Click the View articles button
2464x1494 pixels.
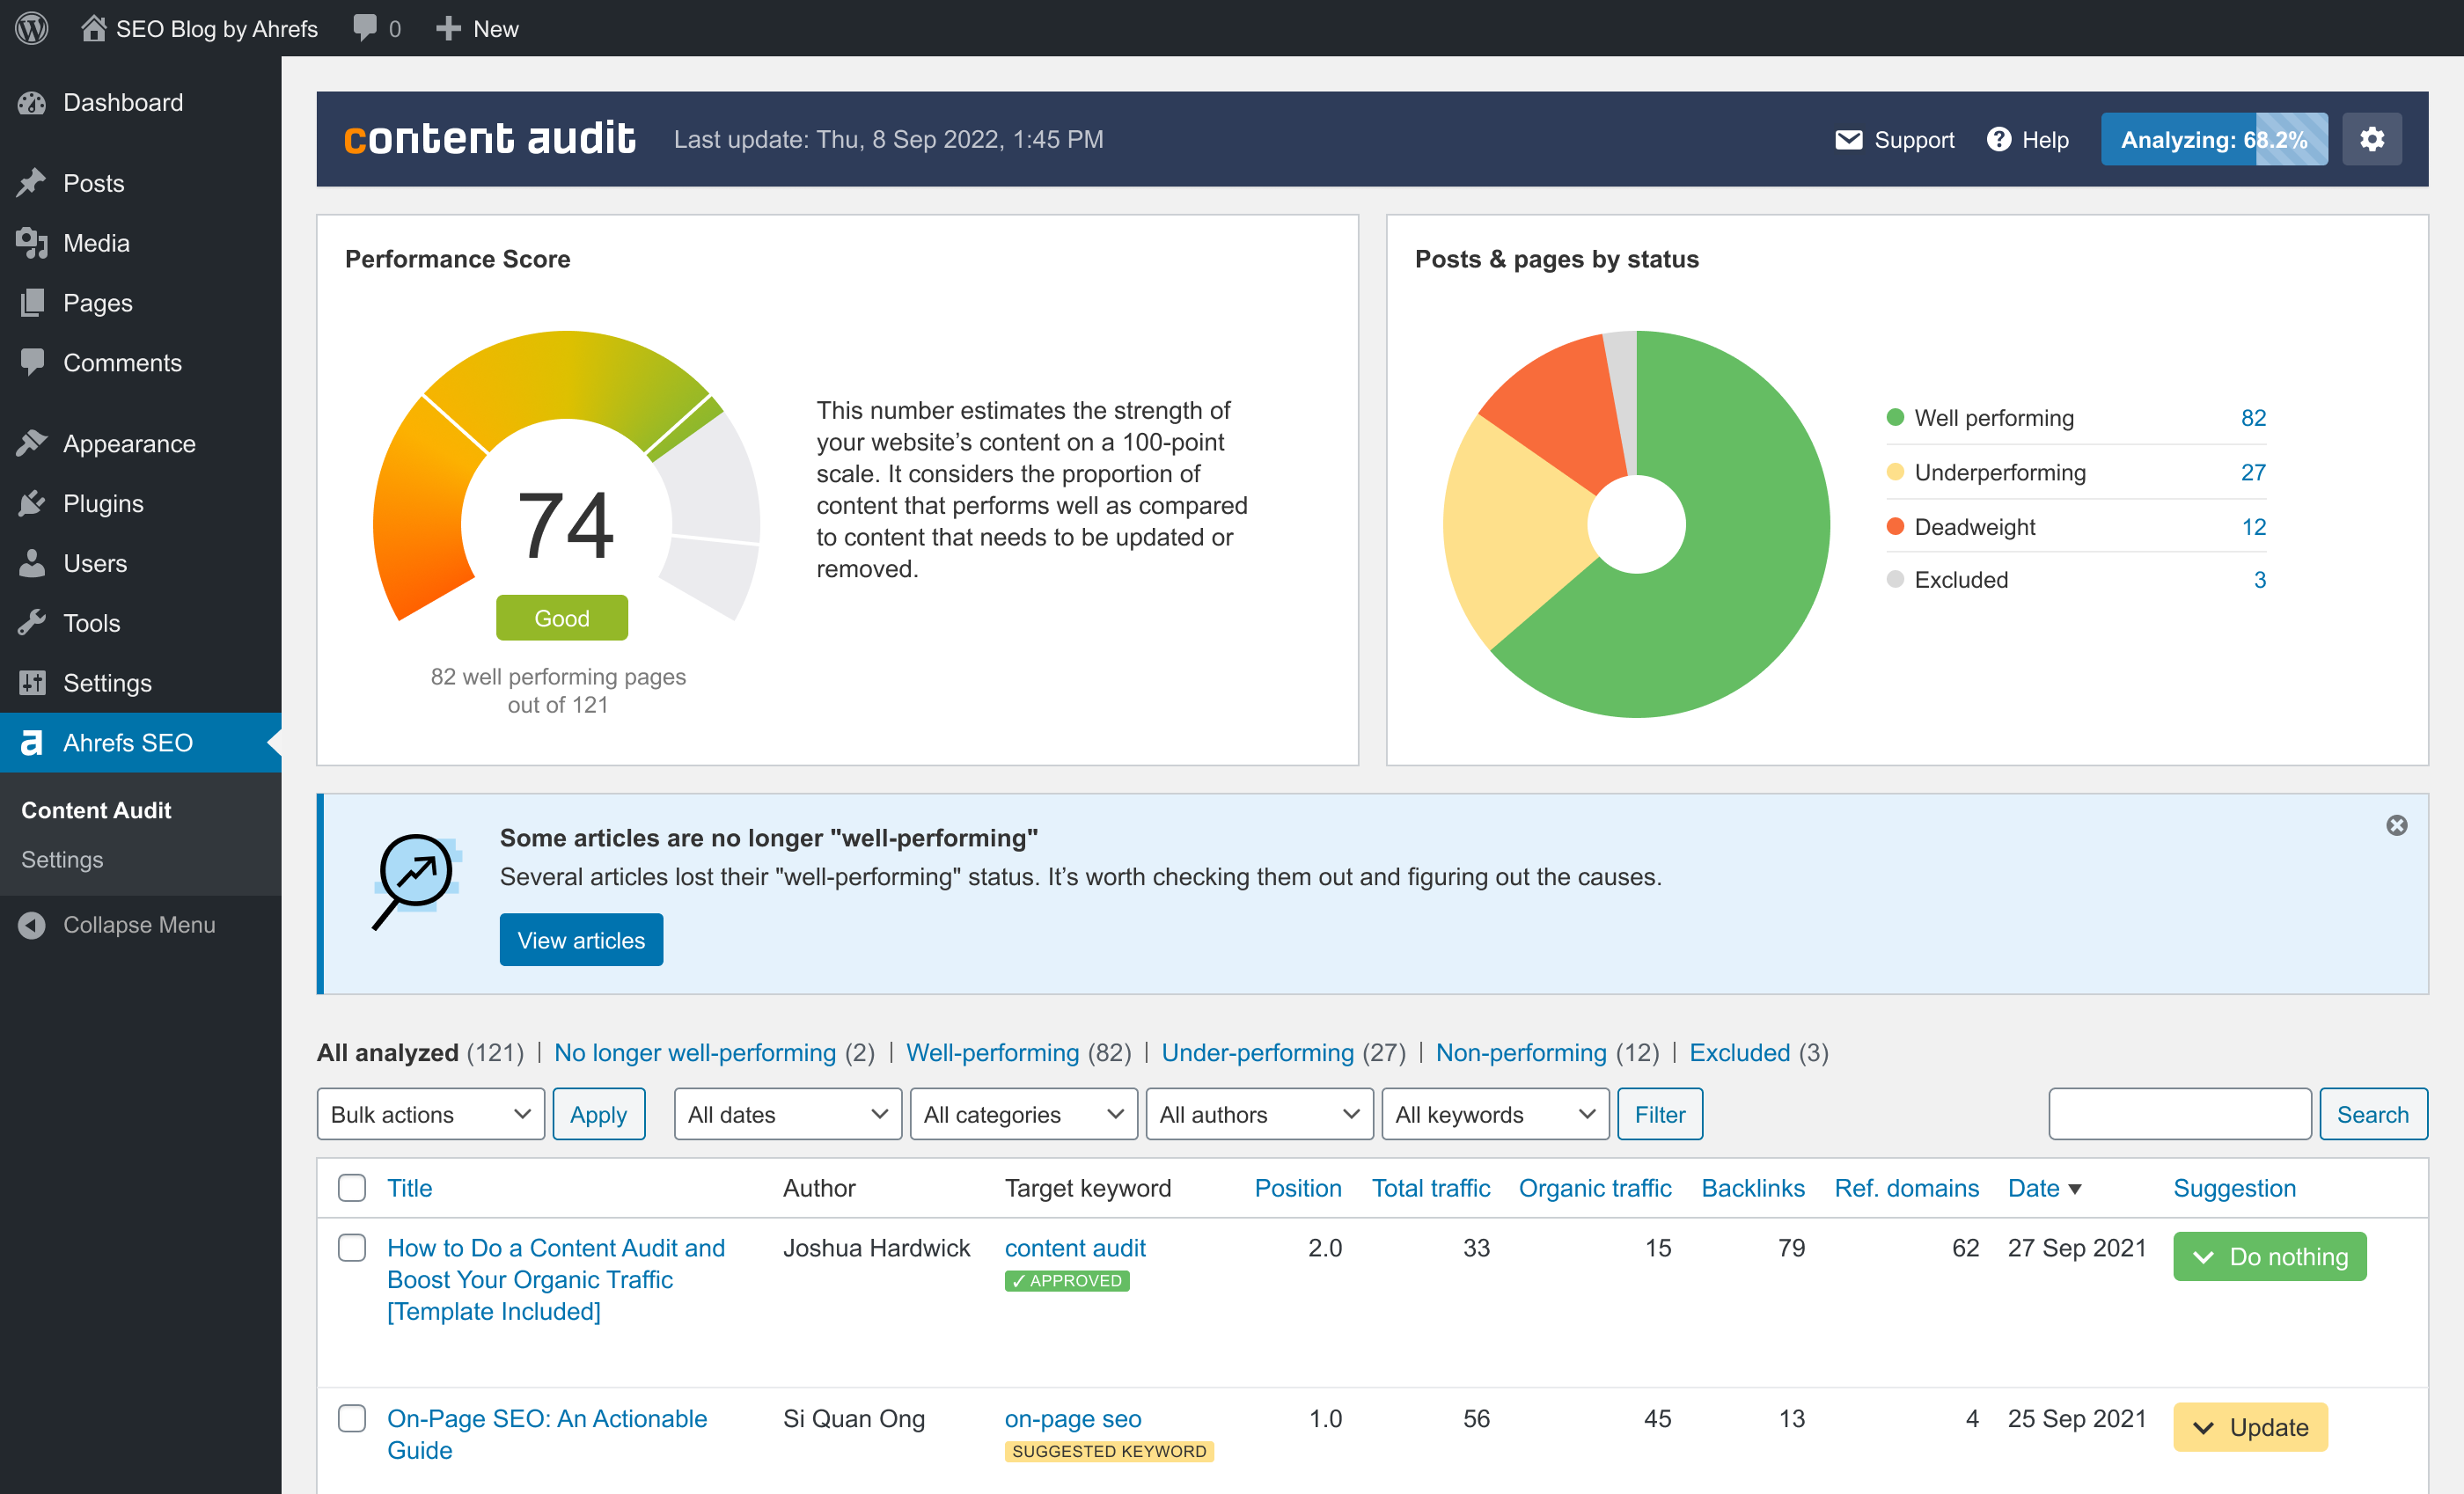point(581,940)
